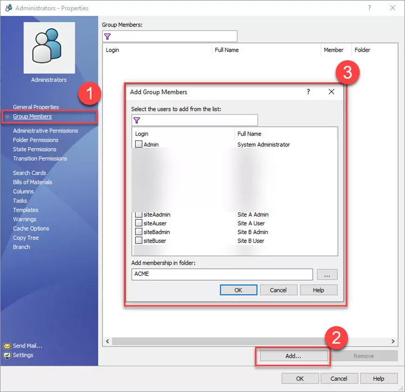Click Help in Add Group Members dialog
Image resolution: width=405 pixels, height=392 pixels.
point(318,290)
